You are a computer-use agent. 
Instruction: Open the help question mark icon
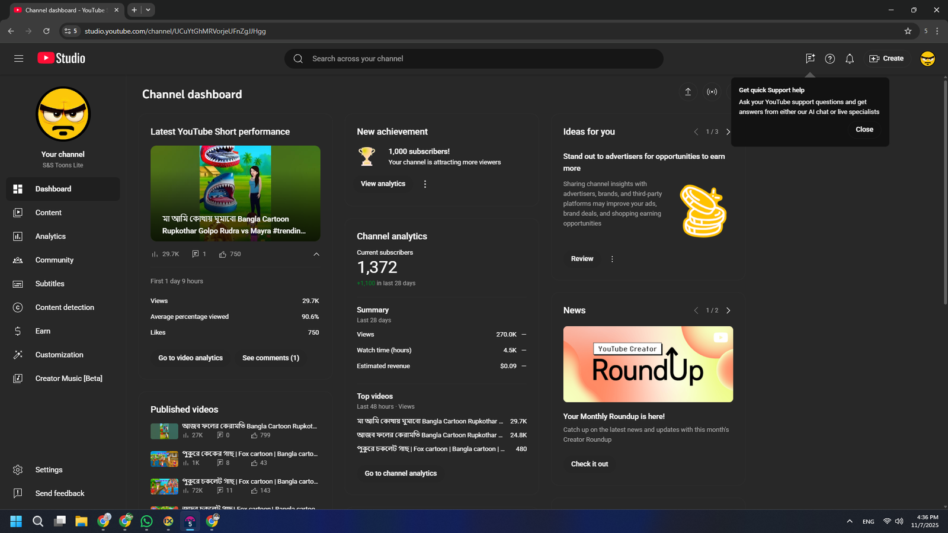[829, 59]
